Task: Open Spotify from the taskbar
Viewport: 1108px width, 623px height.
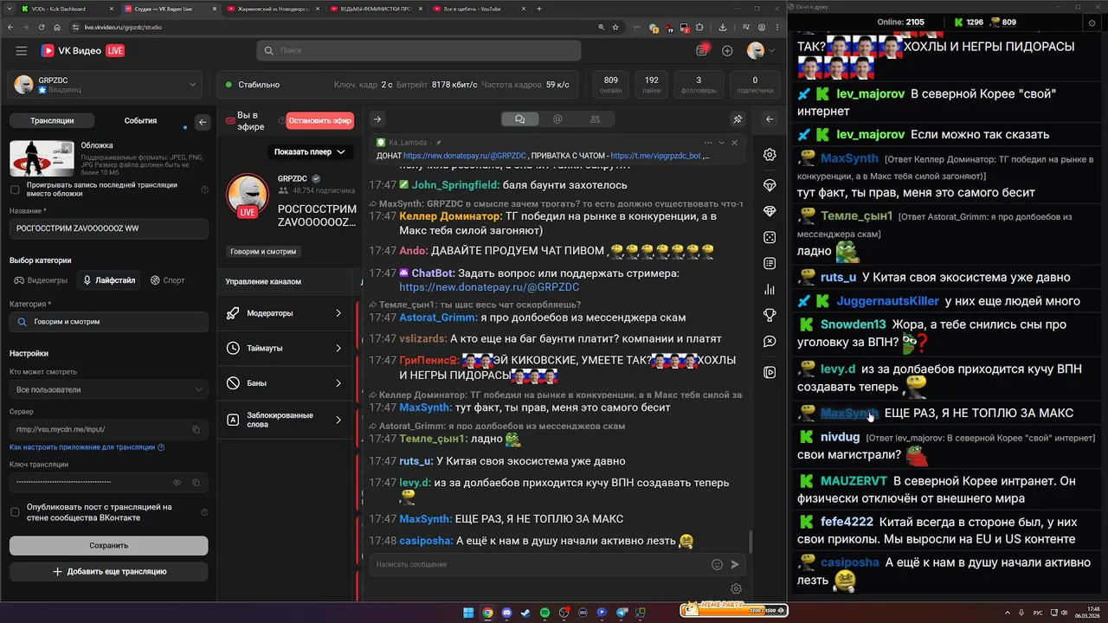Action: point(544,613)
